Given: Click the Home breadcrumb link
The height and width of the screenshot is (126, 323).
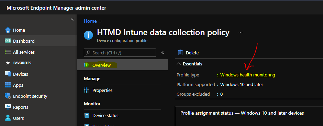Looking at the screenshot, I should tap(90, 21).
